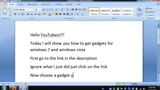160x90 pixels.
Task: Shrink font size with the small A
Action: tap(47, 10)
